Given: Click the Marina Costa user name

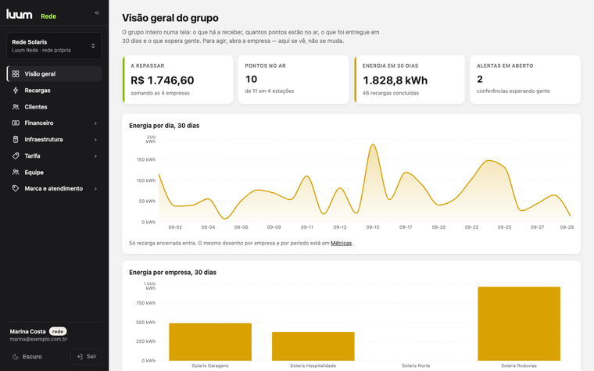Looking at the screenshot, I should [x=27, y=331].
